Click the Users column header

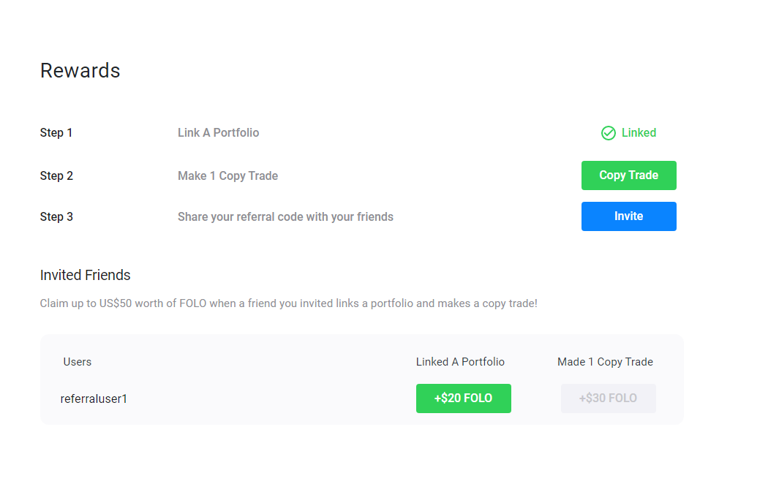click(77, 362)
